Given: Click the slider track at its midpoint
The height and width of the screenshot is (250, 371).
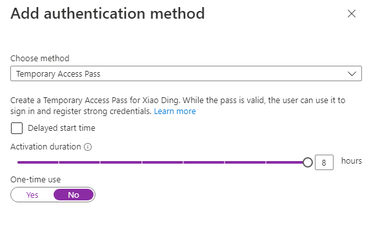Looking at the screenshot, I should 163,162.
